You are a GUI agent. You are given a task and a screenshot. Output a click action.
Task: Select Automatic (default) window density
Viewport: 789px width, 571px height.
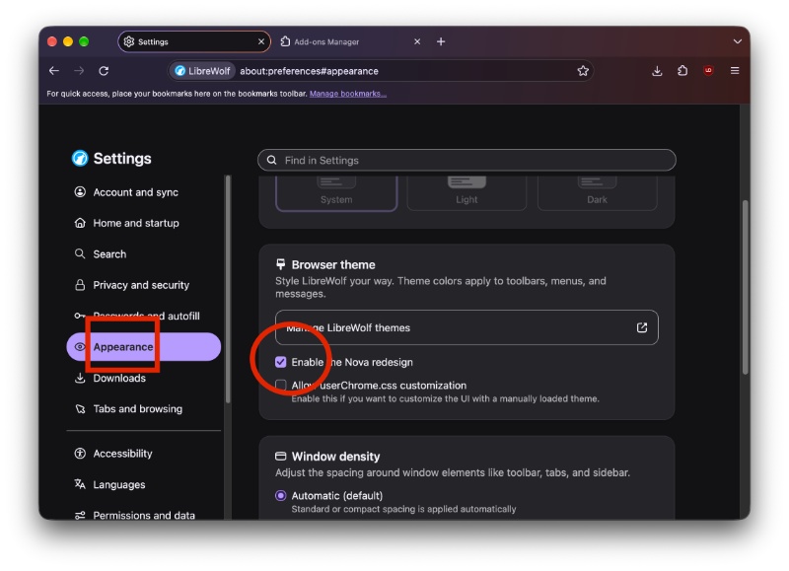(281, 495)
